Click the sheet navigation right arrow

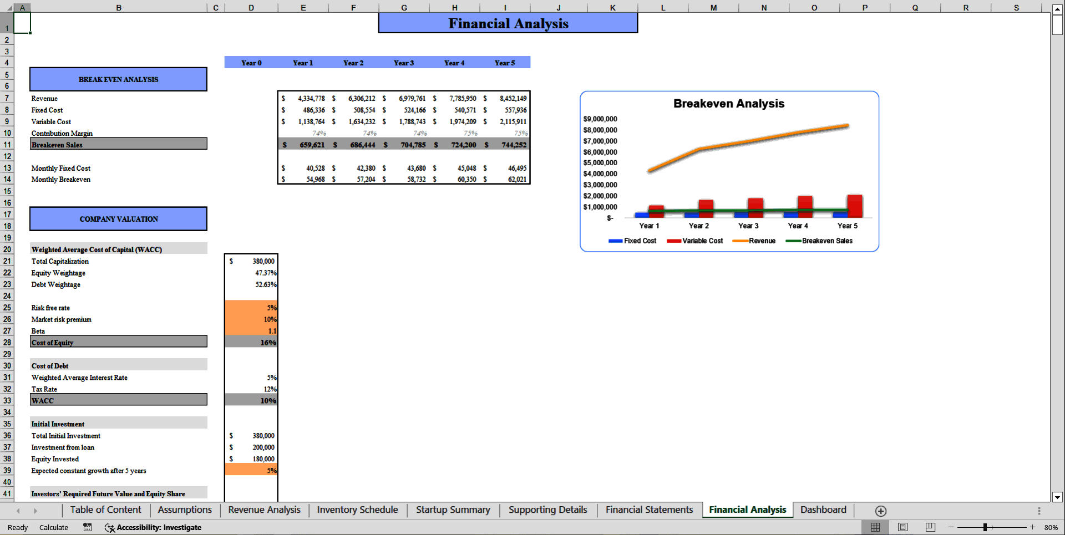tap(35, 510)
